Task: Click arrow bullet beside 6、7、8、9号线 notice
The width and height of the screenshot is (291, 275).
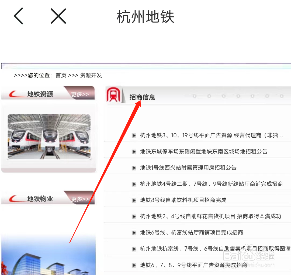Action: coord(134,265)
